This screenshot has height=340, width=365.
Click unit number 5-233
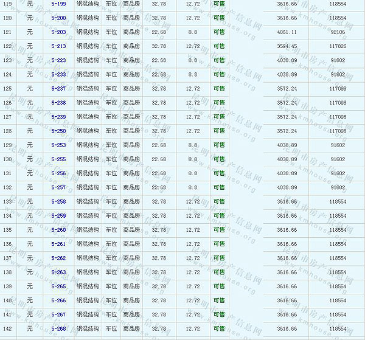point(58,74)
